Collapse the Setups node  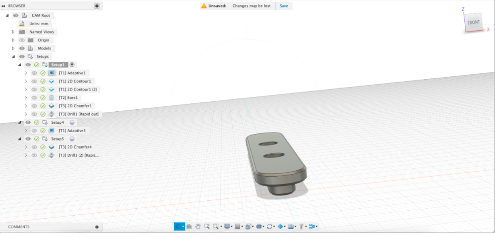[x=13, y=57]
